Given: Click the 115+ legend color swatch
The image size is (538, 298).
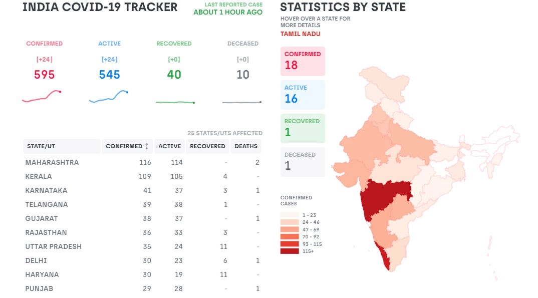Looking at the screenshot, I should [x=290, y=251].
